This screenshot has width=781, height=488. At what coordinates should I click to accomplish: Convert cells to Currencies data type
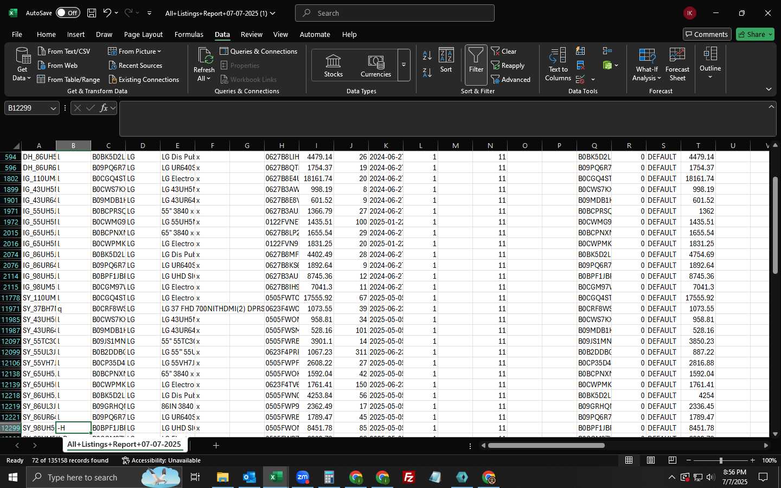376,65
